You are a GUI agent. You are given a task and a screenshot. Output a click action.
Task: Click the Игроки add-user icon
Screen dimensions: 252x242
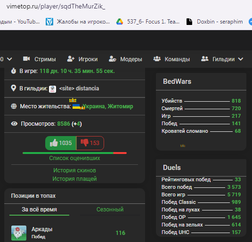click(71, 59)
